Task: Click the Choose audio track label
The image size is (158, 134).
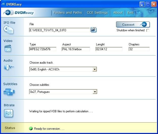Action: point(41,63)
